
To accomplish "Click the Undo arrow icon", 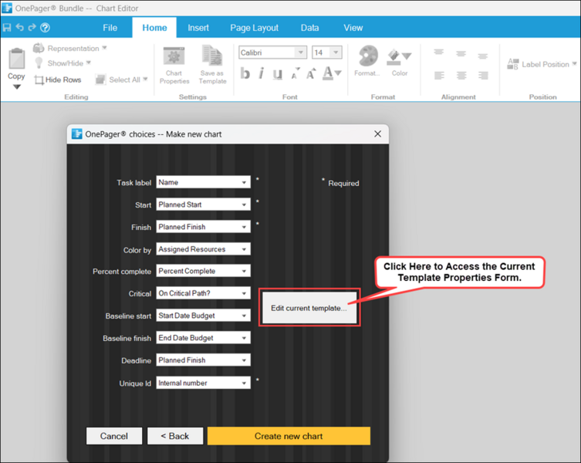I will [x=19, y=28].
